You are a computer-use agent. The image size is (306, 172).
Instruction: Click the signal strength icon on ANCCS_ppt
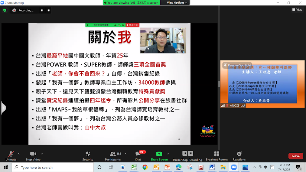coord(223,105)
